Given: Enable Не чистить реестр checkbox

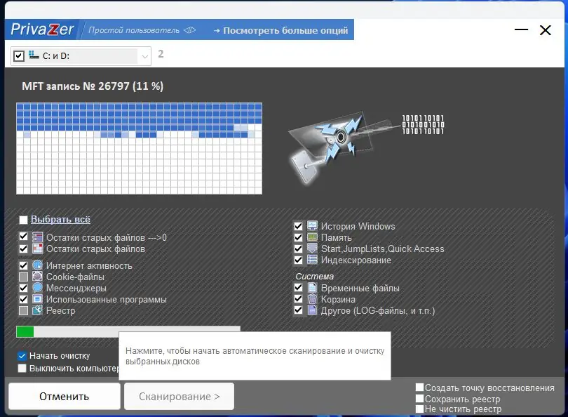Looking at the screenshot, I should point(419,409).
